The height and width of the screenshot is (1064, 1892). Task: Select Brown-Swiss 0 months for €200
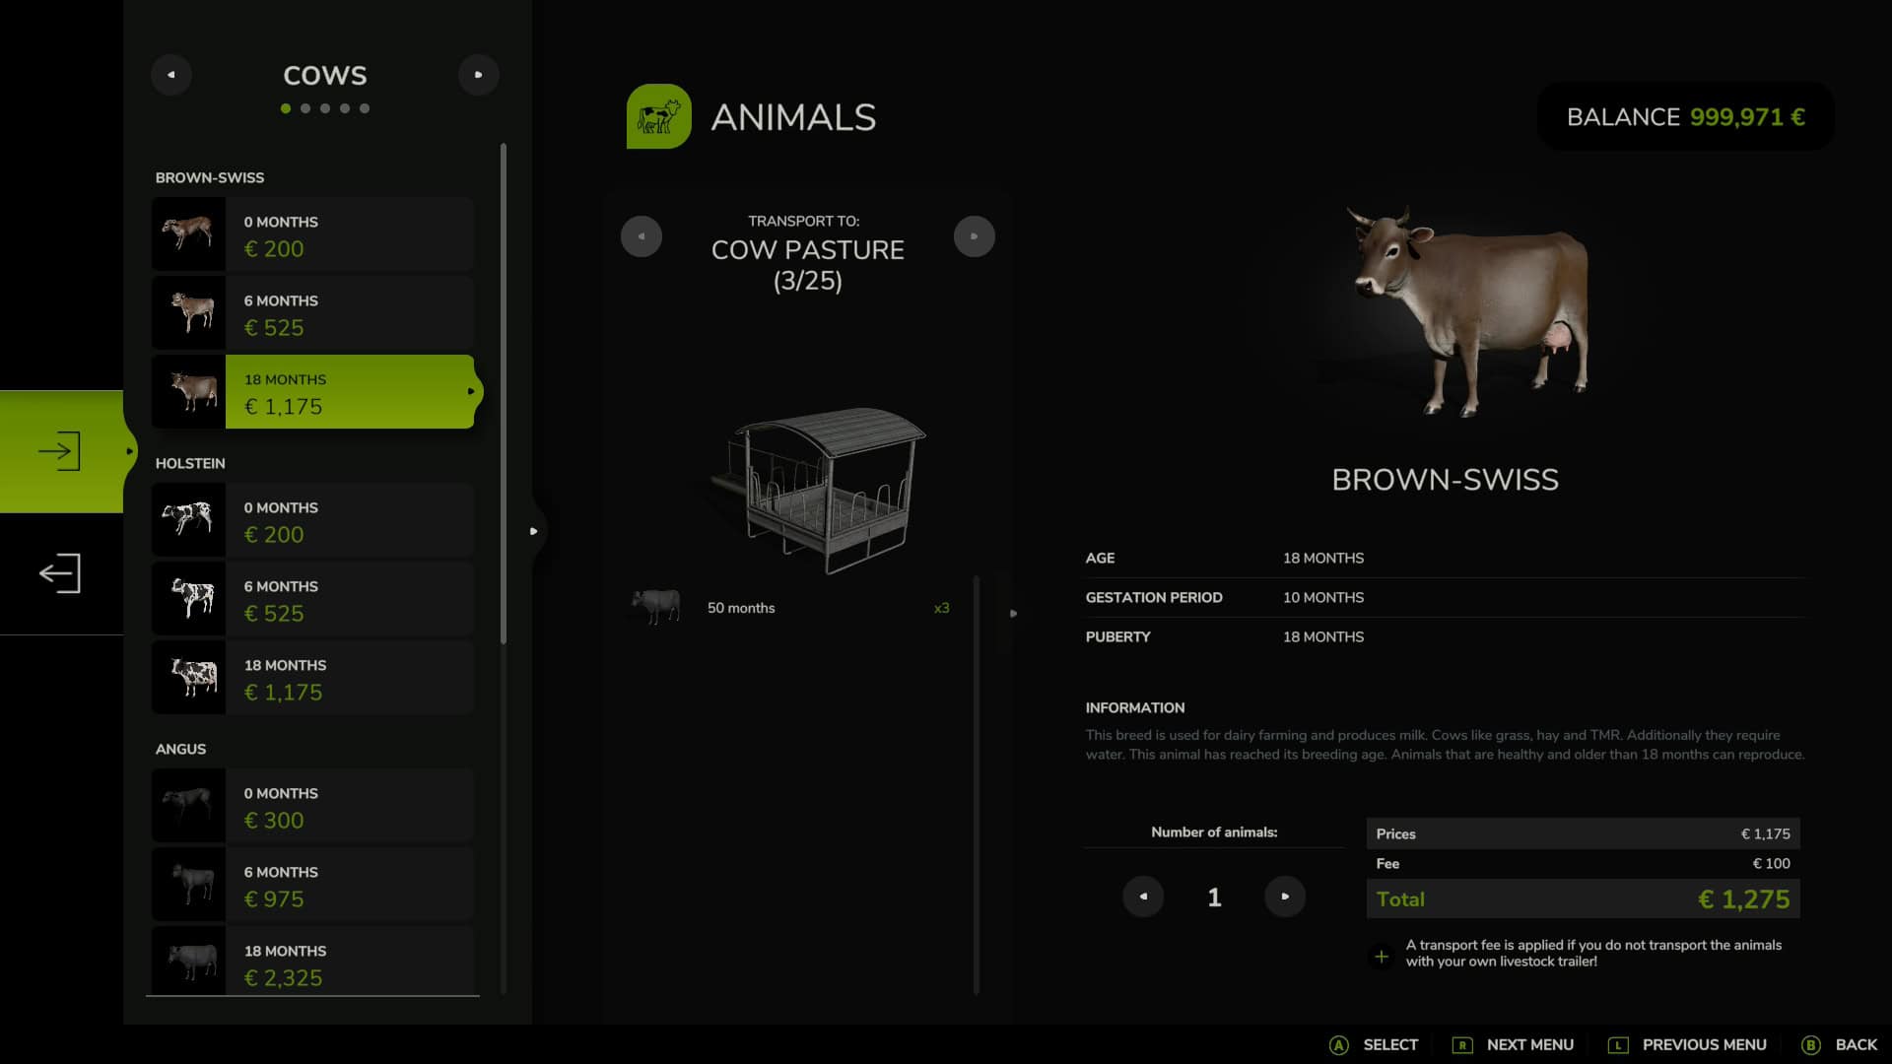pyautogui.click(x=313, y=234)
